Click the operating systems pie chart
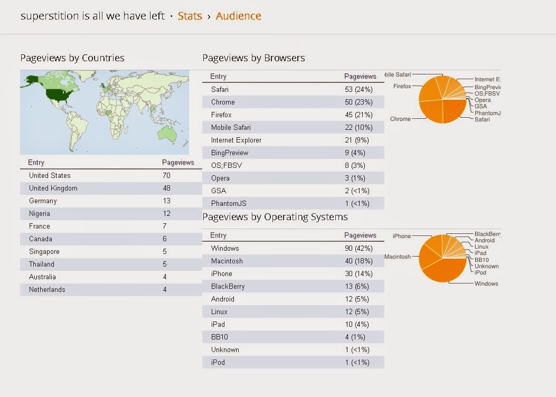Viewport: 556px width, 397px height. click(442, 258)
